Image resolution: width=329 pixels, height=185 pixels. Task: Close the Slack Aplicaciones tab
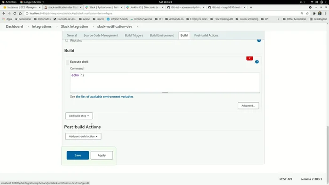coord(121,8)
